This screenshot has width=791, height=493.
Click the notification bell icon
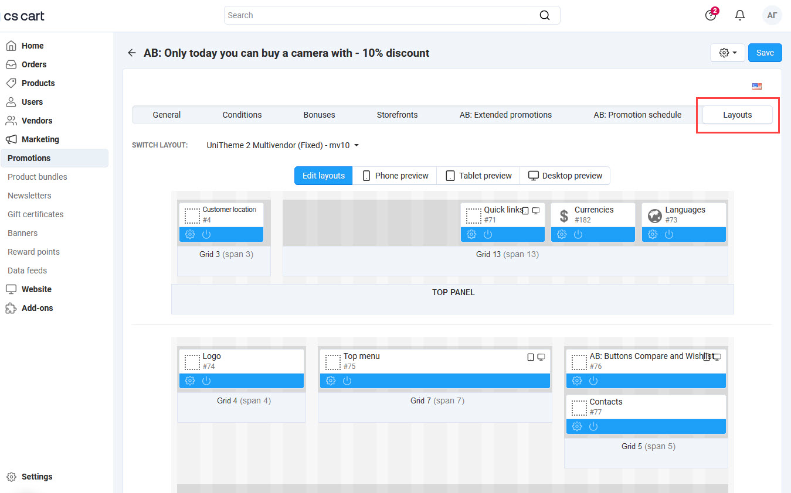tap(739, 15)
